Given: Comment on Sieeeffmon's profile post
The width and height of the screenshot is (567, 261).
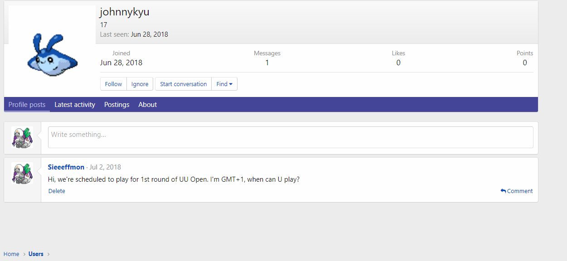Looking at the screenshot, I should (x=517, y=191).
